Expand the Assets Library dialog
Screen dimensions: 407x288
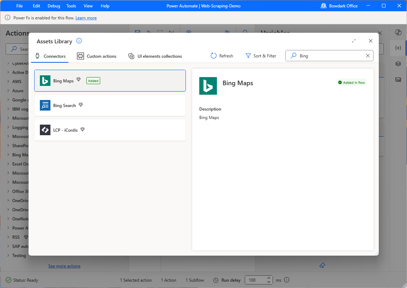(354, 41)
